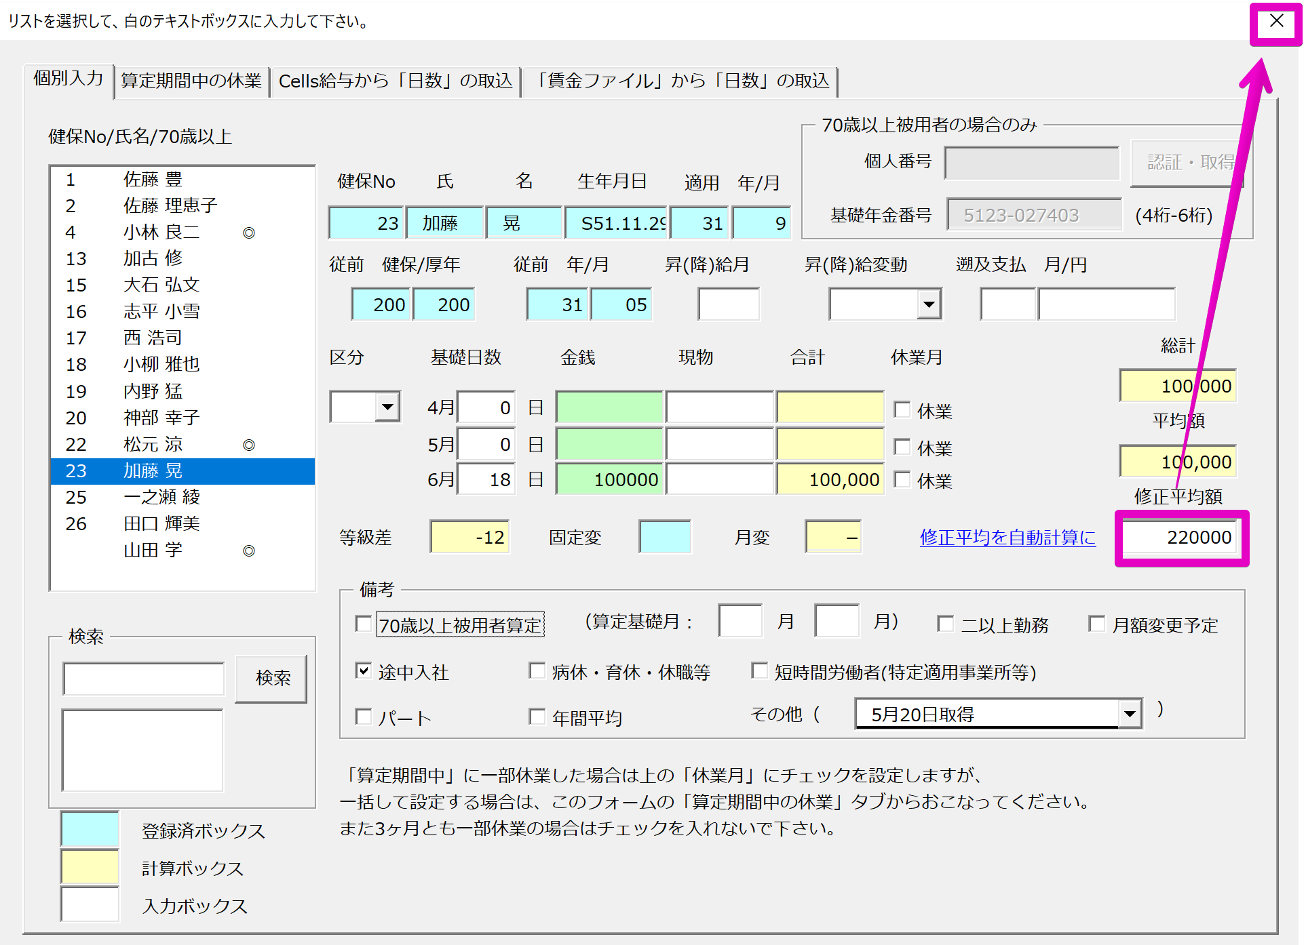
Task: Click the first 算定基礎月 month box
Action: (740, 621)
